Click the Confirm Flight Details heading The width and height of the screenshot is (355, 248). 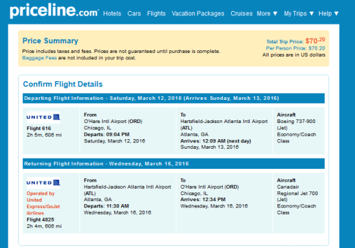tap(63, 84)
